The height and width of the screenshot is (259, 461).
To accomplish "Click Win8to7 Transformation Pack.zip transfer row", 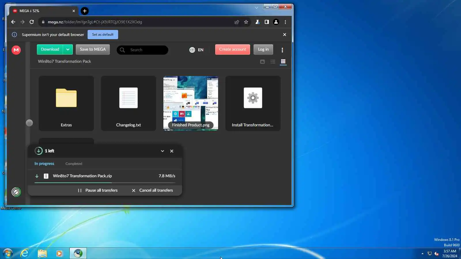I will 105,176.
